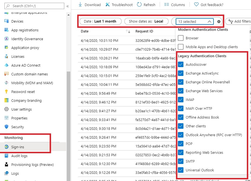Click the Refresh circular arrow icon
251x181 pixels.
[139, 5]
